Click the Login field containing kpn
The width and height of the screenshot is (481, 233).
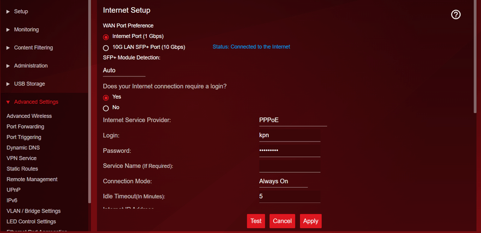290,135
